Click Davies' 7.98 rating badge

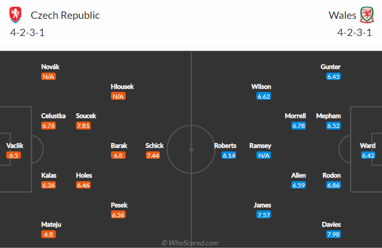(x=334, y=234)
